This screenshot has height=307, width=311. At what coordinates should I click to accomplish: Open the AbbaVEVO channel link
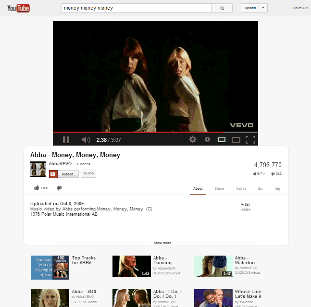coord(60,164)
